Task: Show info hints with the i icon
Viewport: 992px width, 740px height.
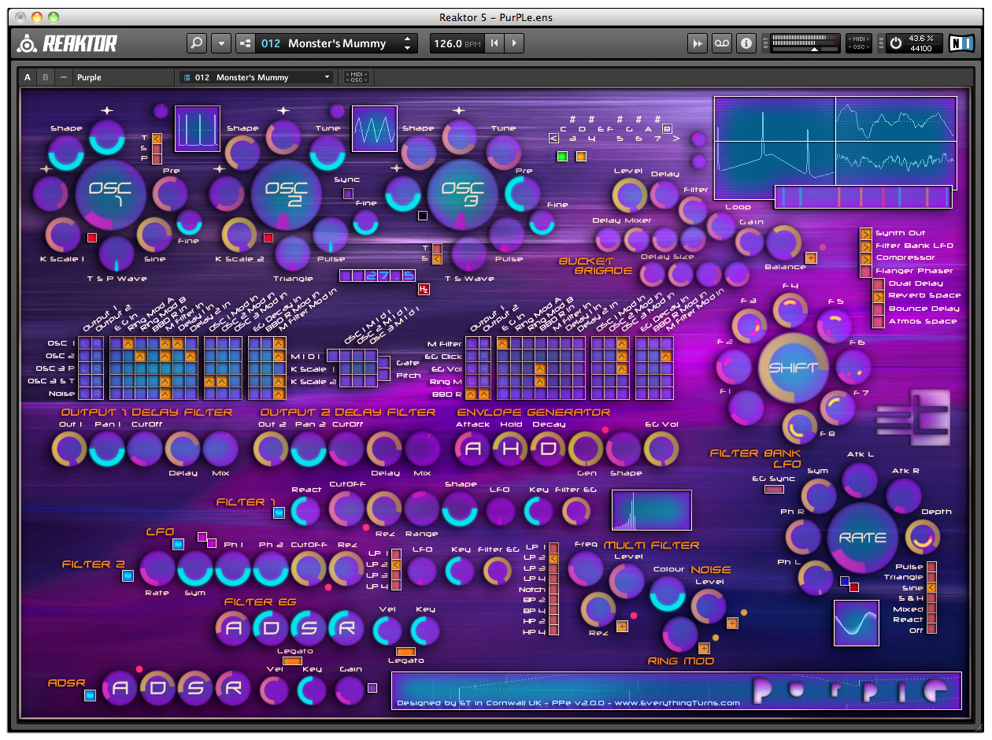Action: (746, 43)
